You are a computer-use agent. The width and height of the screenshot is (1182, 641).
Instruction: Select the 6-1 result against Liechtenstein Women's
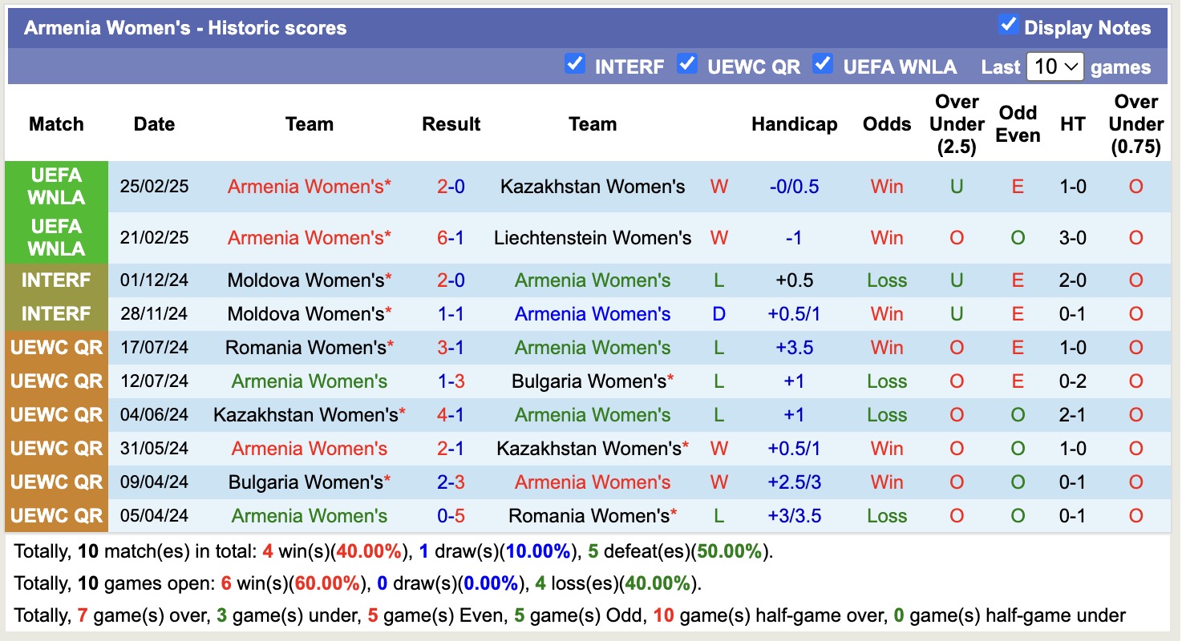[x=451, y=238]
